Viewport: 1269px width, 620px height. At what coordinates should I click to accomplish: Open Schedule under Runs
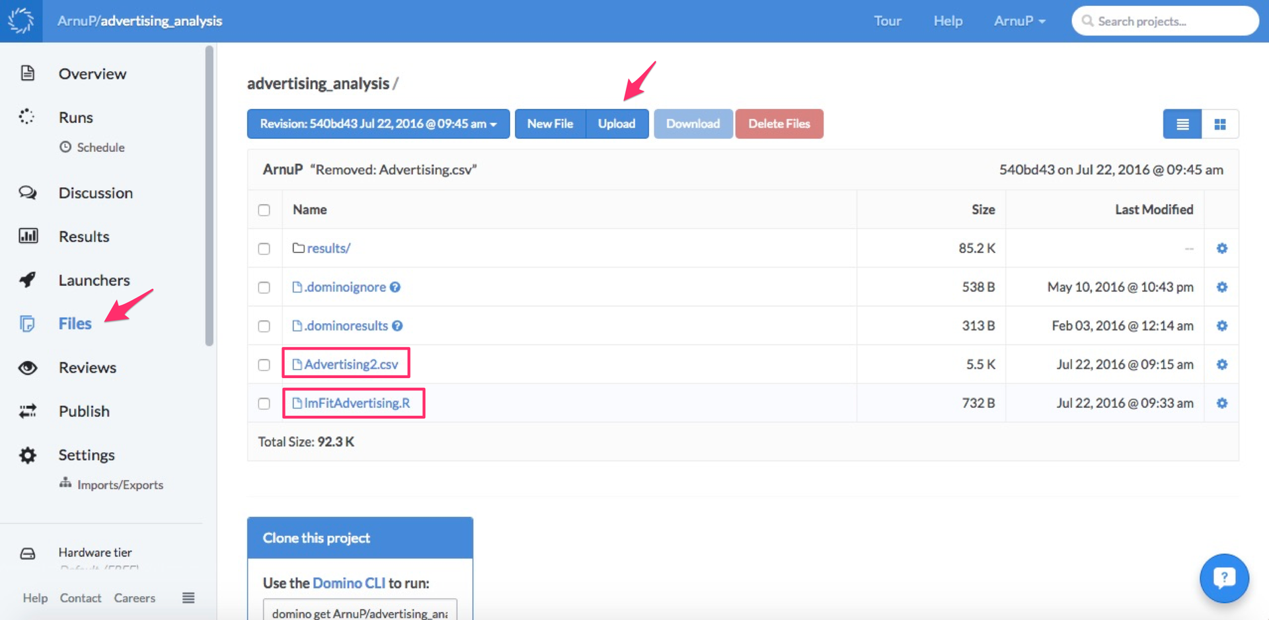[100, 147]
